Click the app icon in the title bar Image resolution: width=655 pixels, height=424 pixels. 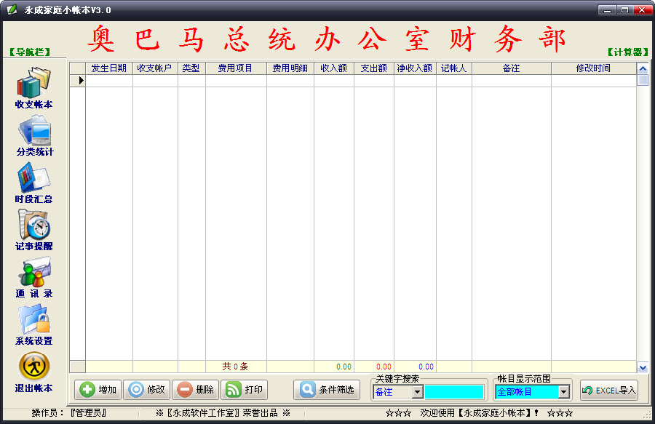(x=12, y=9)
